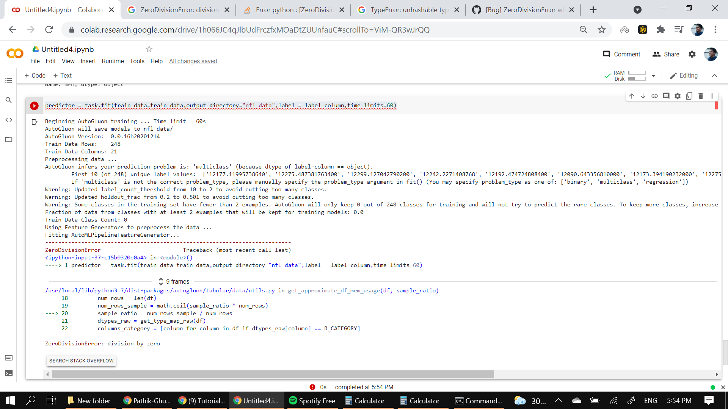Open the table of contents sidebar
Viewport: 728px width, 409px height.
coord(9,81)
